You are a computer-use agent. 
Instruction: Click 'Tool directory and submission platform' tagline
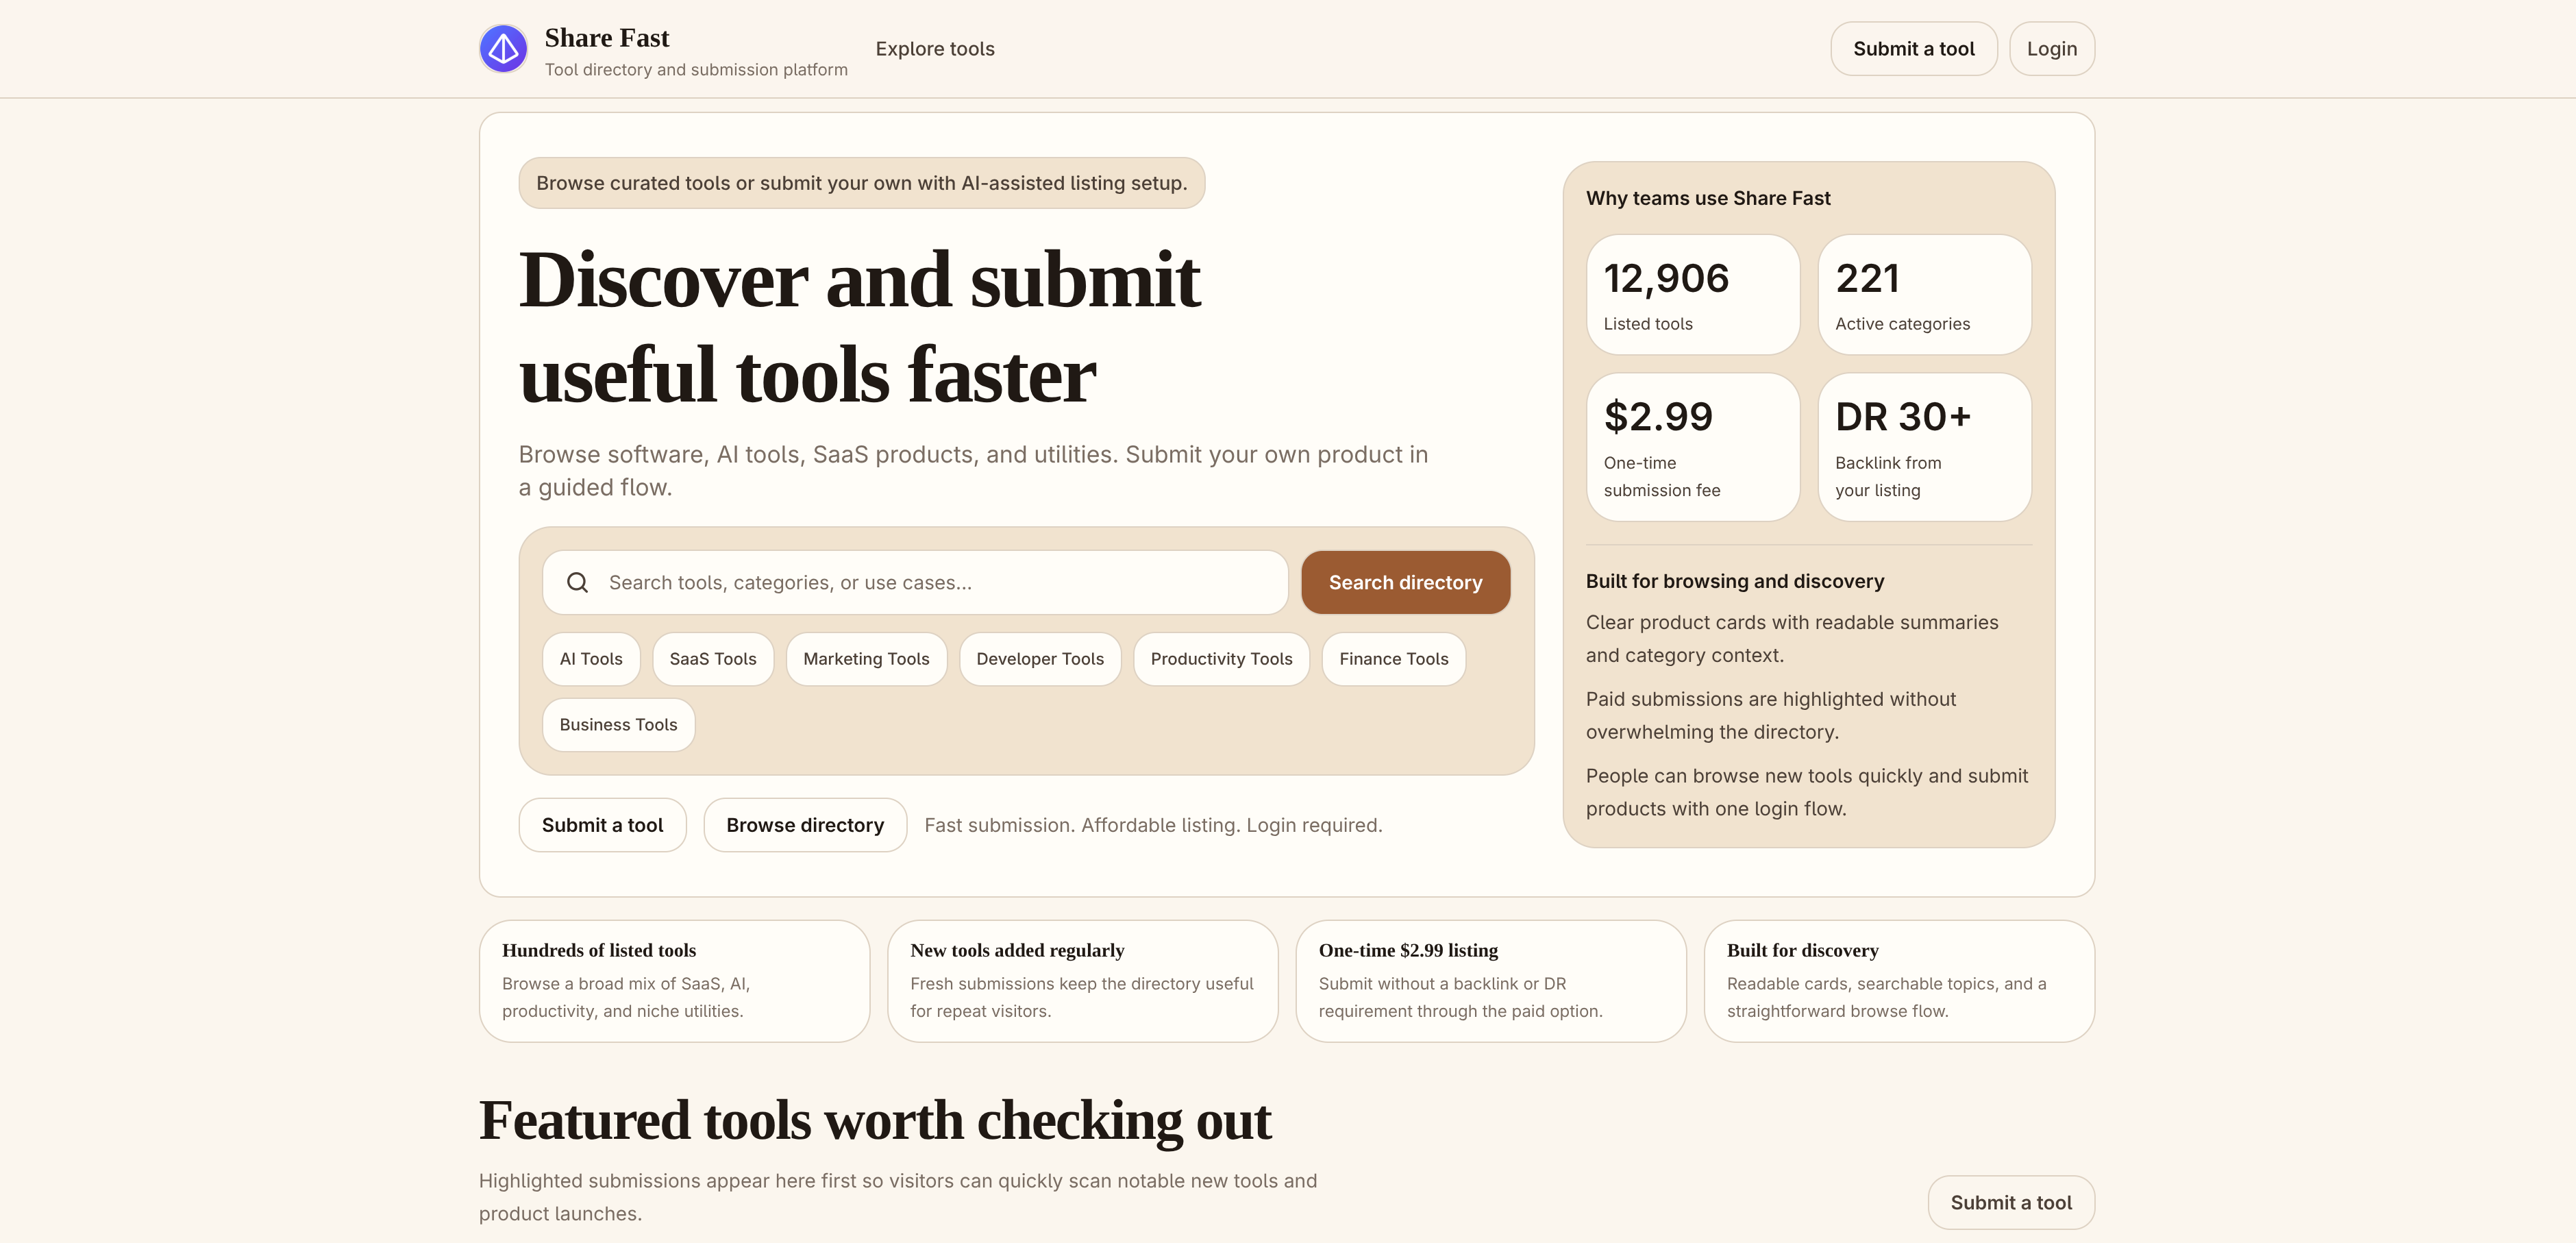pos(696,69)
